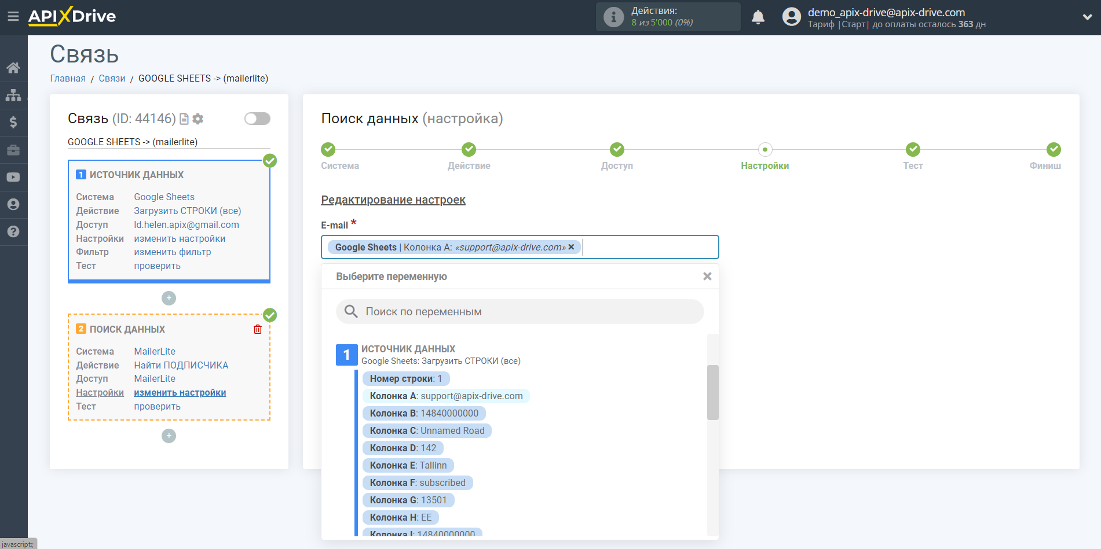Select variable Колонка A support@apix-drive.com
1101x549 pixels.
446,396
